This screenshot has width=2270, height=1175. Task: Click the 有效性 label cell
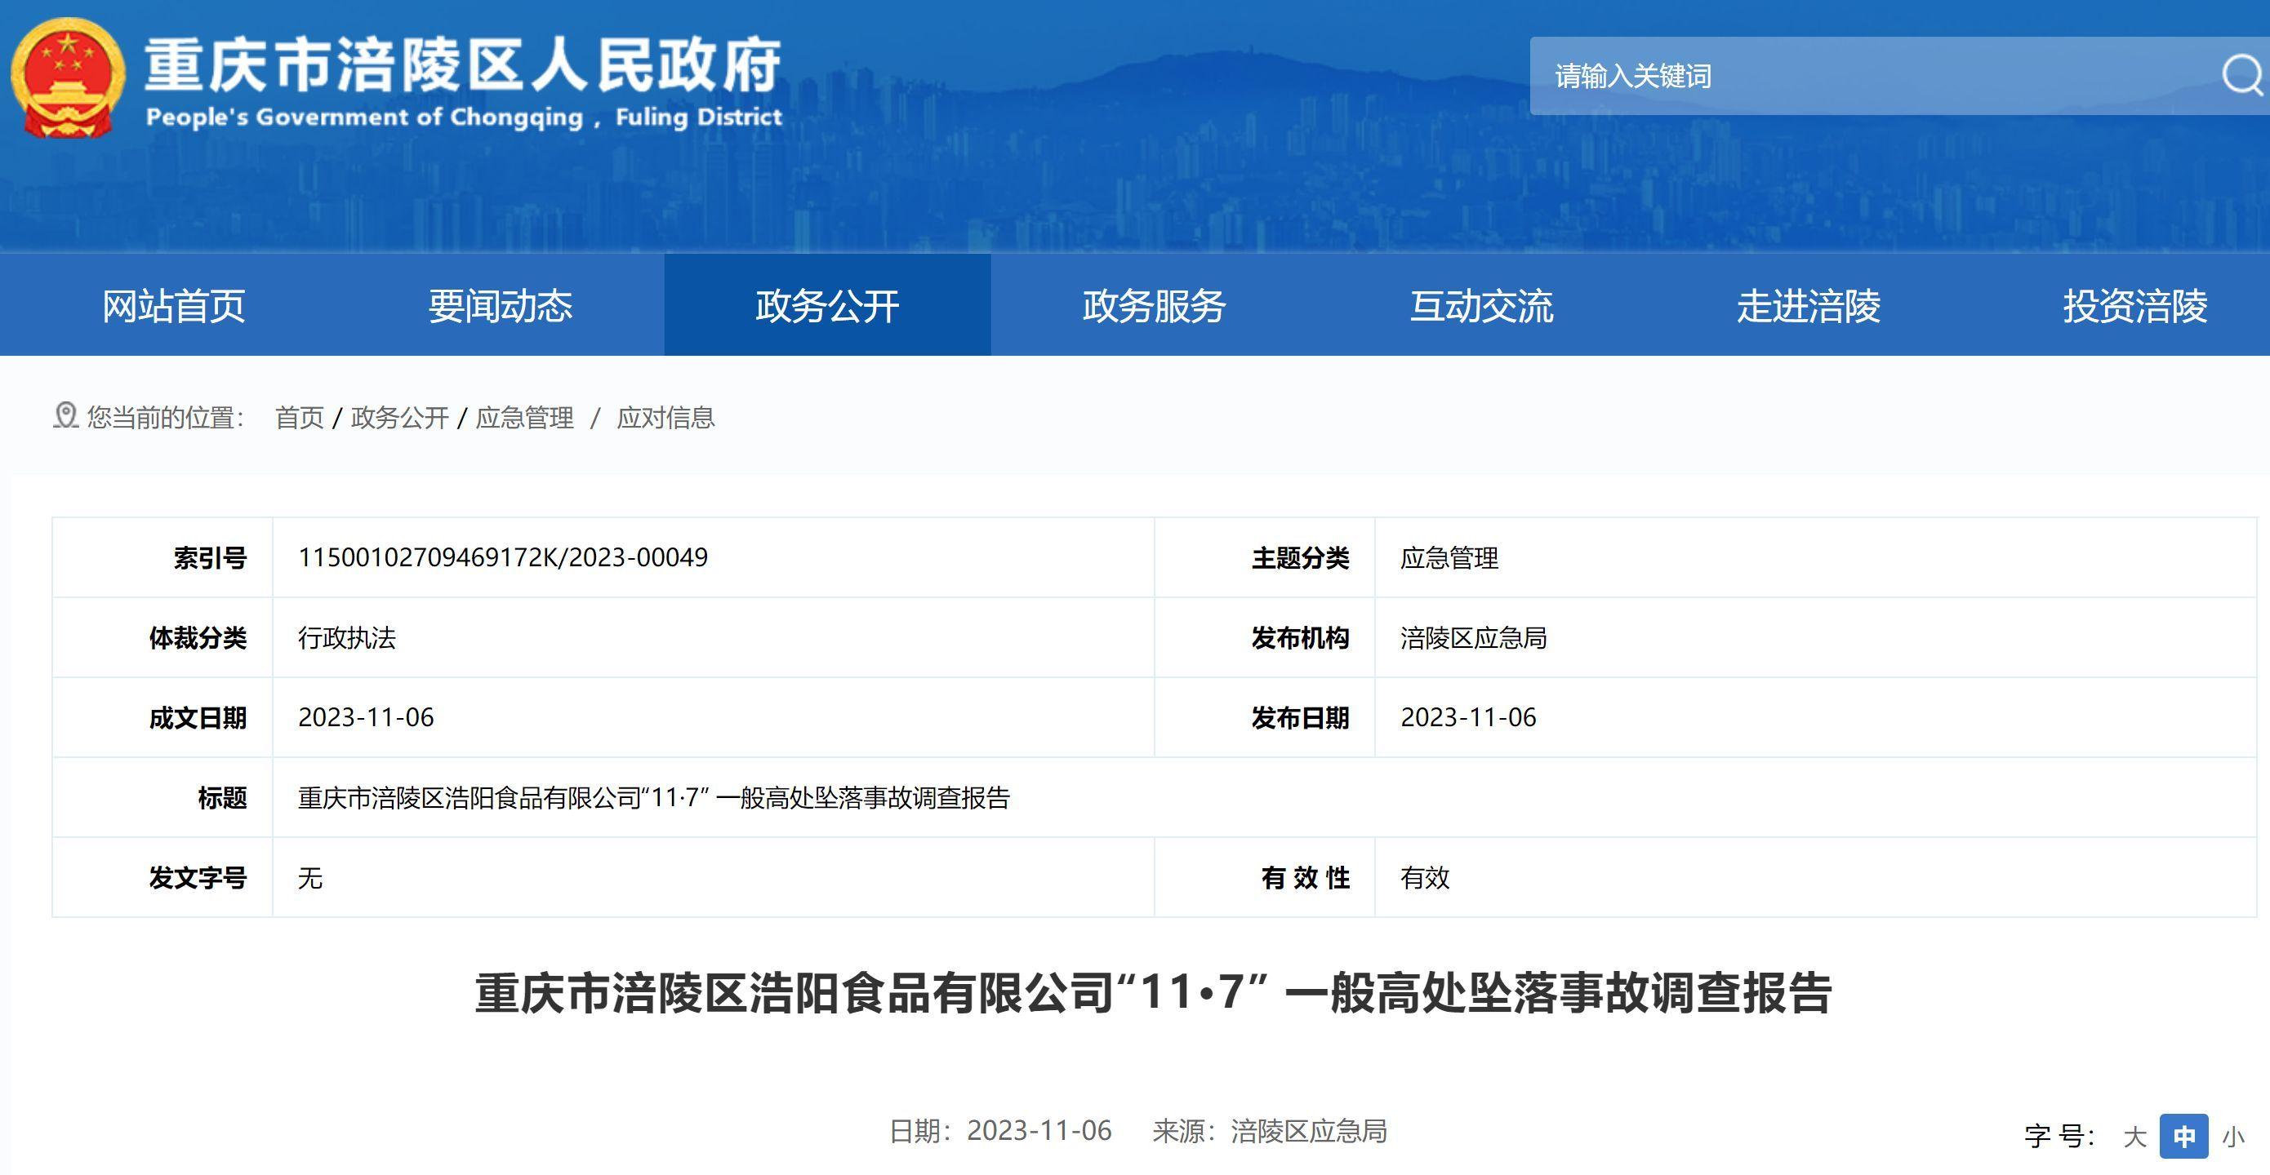[1265, 877]
